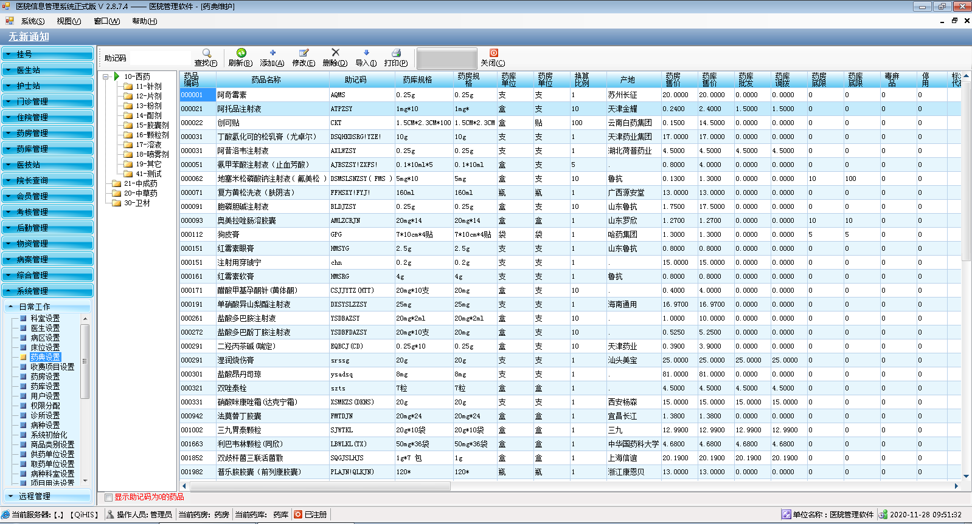Image resolution: width=972 pixels, height=524 pixels.
Task: Expand the 后勤管理 sidebar section
Action: click(x=47, y=228)
